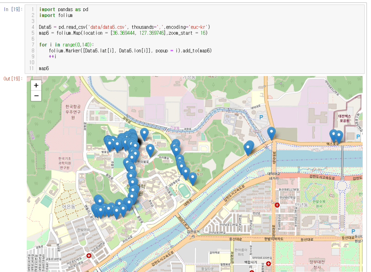Image resolution: width=371 pixels, height=272 pixels.
Task: Click the marker pair on the riverside road
Action: click(x=249, y=147)
